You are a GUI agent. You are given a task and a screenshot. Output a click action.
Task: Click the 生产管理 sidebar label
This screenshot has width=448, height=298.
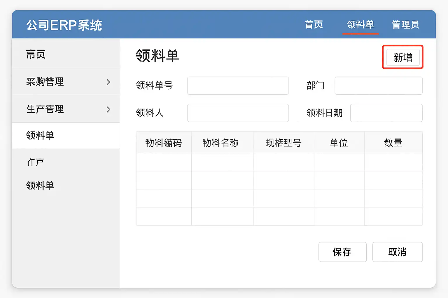point(45,109)
